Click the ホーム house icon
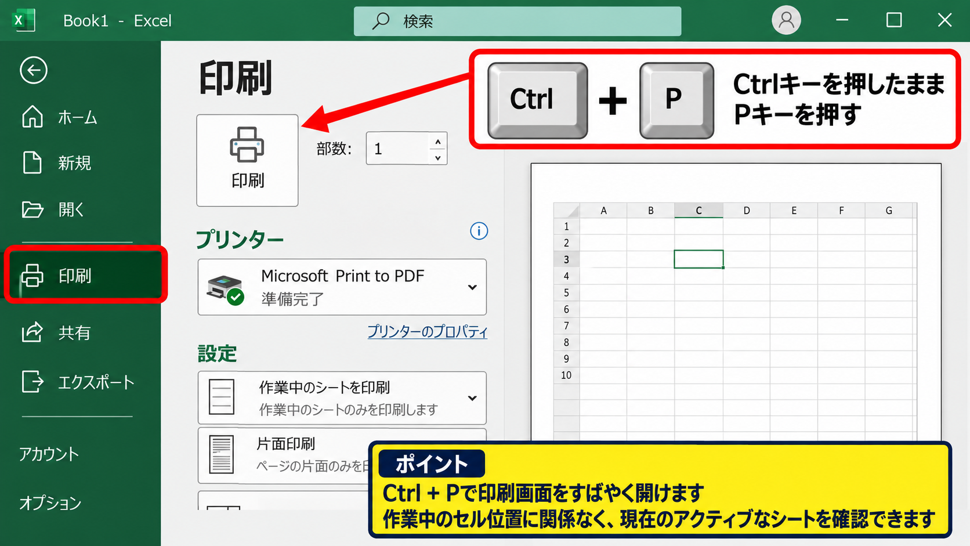This screenshot has width=970, height=546. pyautogui.click(x=32, y=117)
